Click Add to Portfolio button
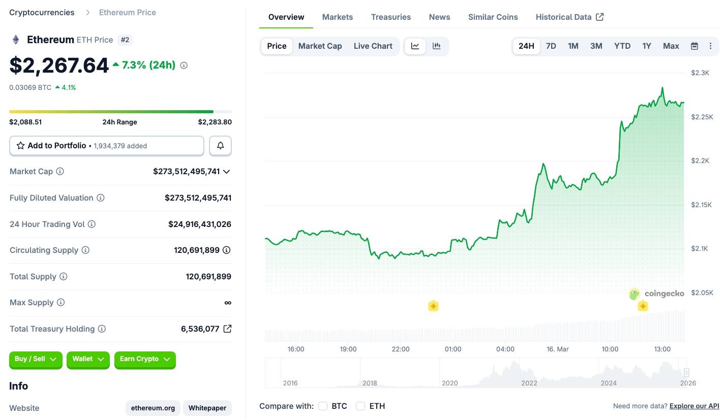 [106, 146]
